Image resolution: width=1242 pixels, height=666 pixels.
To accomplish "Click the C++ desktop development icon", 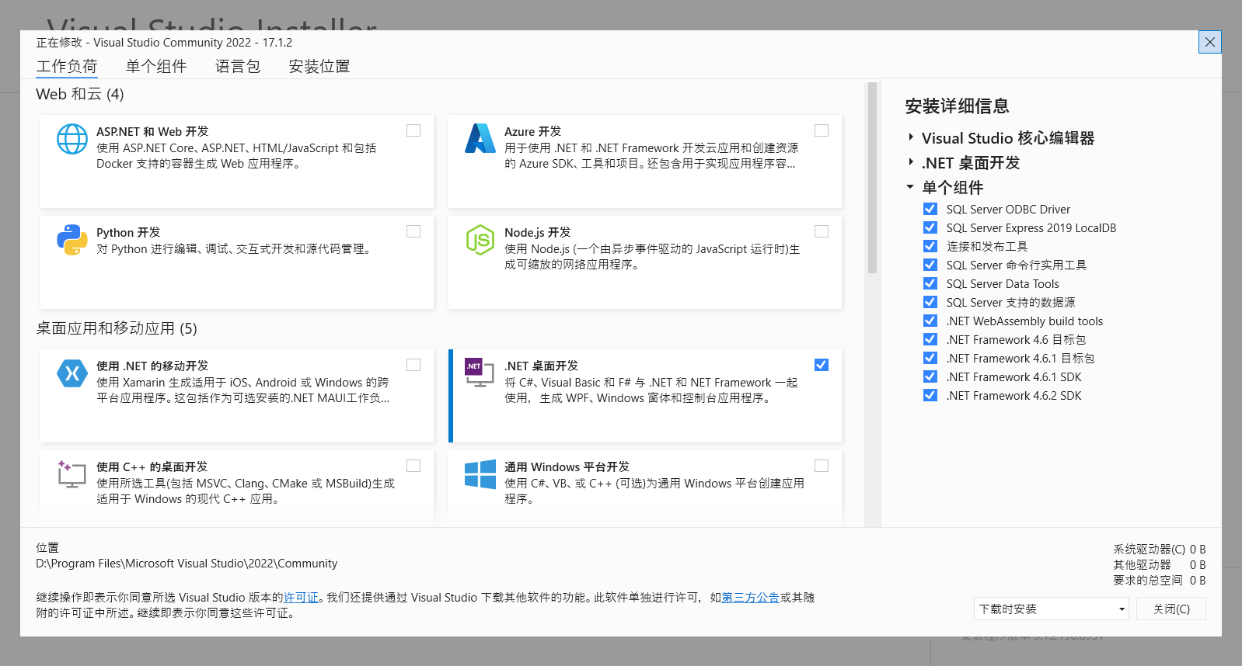I will (72, 473).
